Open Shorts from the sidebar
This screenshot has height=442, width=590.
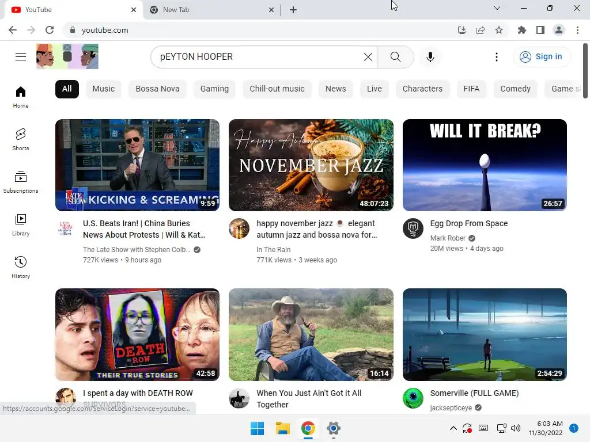[21, 140]
